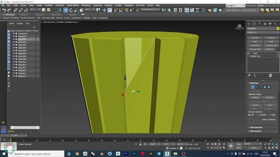
Task: Toggle the Percent Snap icon
Action: tap(126, 10)
